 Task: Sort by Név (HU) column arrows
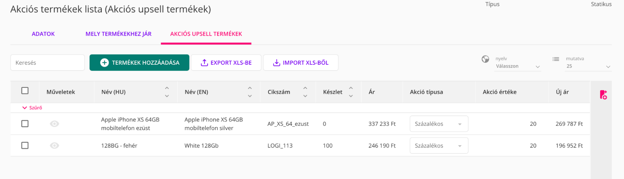(167, 92)
